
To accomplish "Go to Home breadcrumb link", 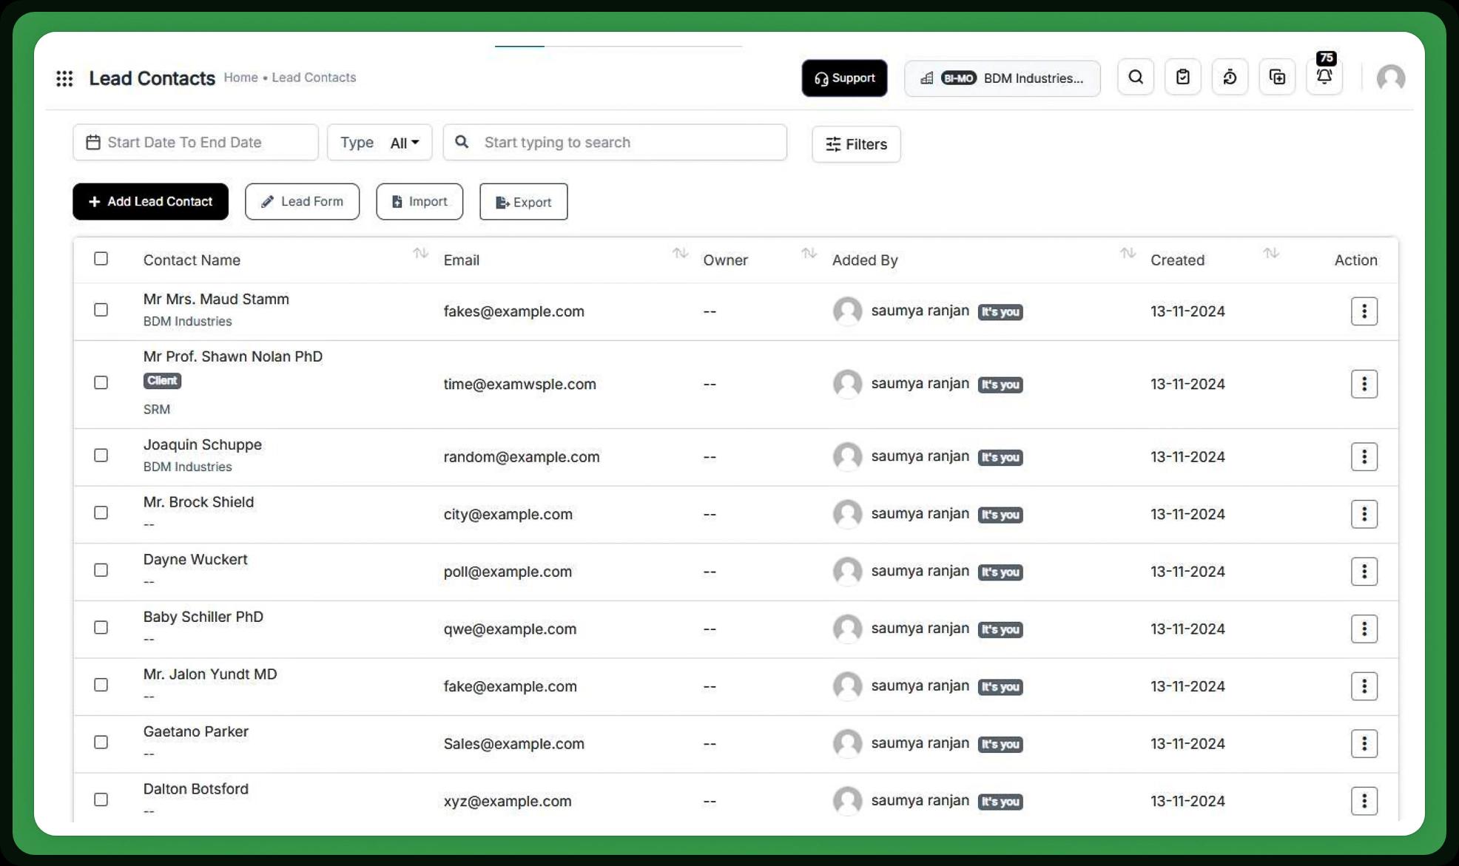I will (240, 78).
